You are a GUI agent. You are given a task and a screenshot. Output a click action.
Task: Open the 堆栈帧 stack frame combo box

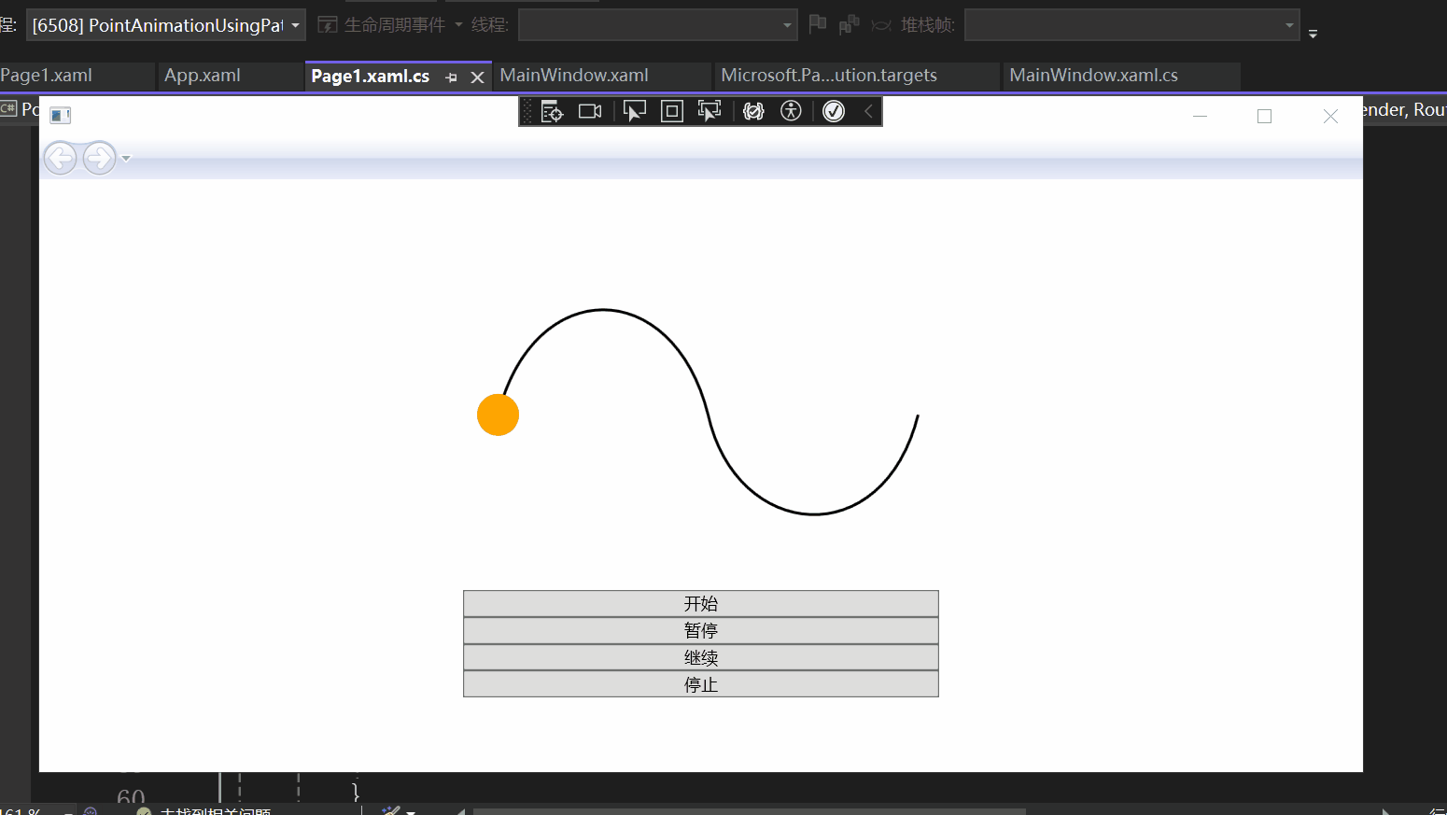1131,25
